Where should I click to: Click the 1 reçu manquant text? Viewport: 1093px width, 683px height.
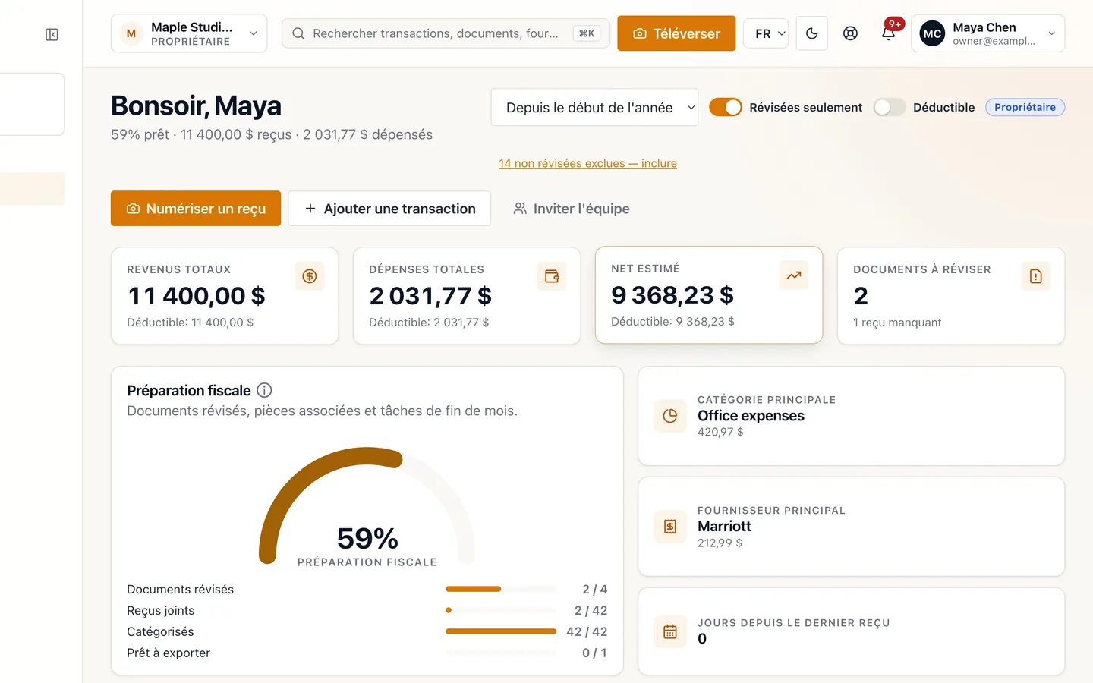coord(897,323)
